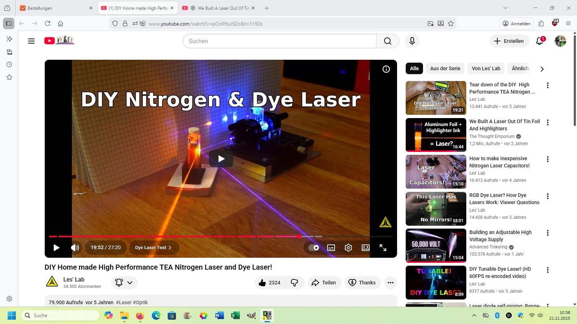Open a new browser tab
The width and height of the screenshot is (577, 324).
pos(267,8)
